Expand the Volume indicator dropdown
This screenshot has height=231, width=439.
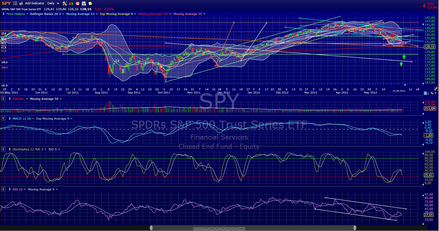point(27,99)
